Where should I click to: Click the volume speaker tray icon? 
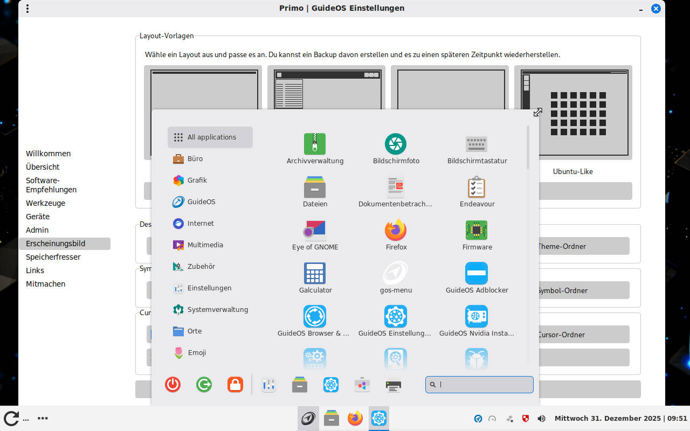(x=541, y=419)
